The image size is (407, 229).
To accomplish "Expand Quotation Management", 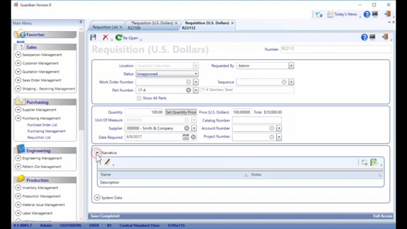I will (18, 72).
